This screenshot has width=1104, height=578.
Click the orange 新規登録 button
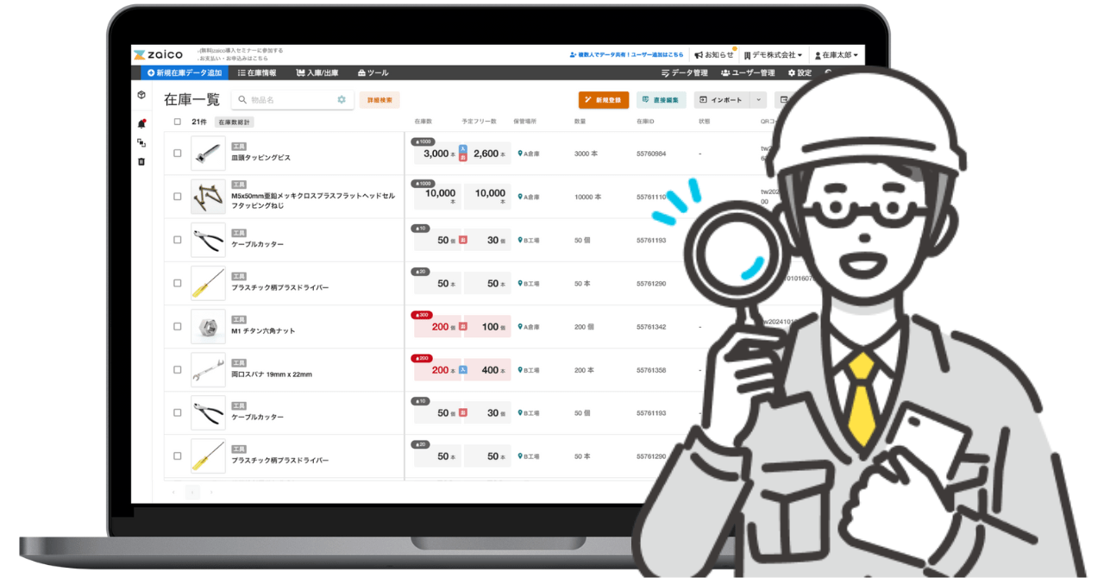603,100
